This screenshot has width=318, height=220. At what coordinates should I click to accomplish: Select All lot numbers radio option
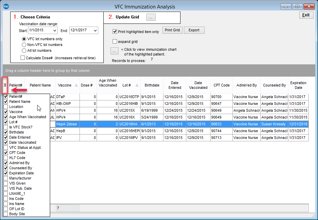[24, 50]
